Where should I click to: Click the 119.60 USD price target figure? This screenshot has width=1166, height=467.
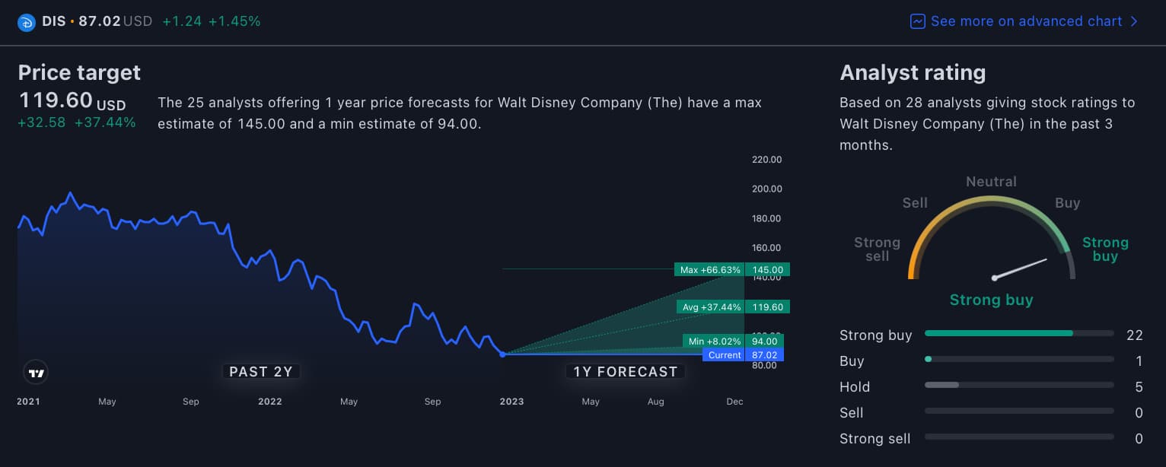pyautogui.click(x=56, y=100)
